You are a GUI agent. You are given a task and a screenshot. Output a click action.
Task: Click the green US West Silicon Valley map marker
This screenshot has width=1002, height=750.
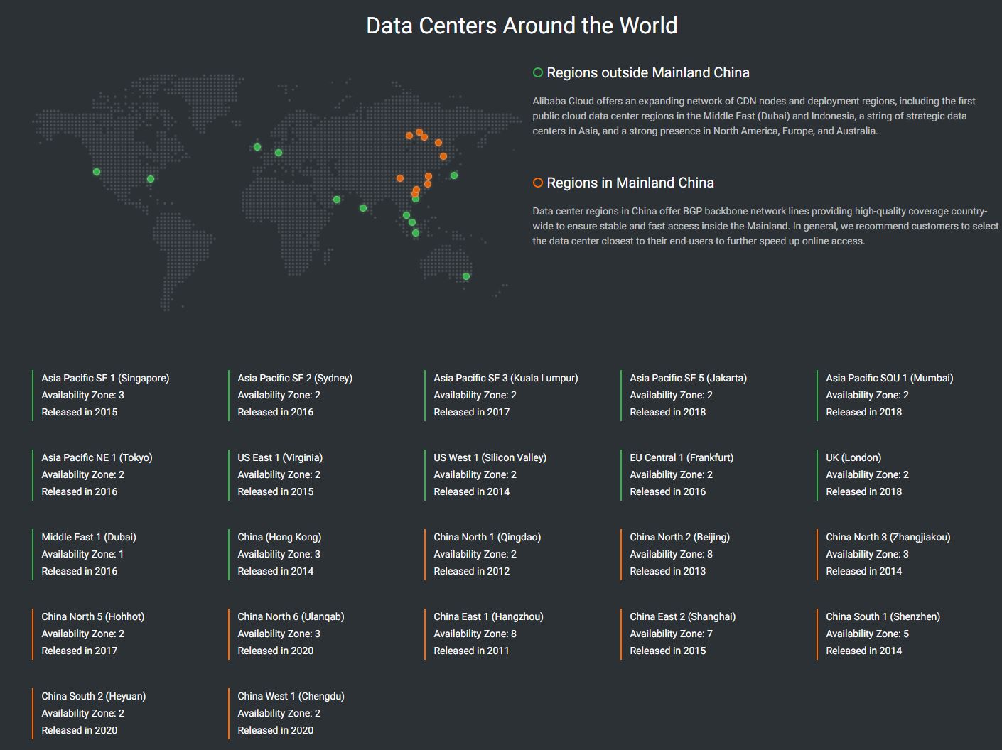pyautogui.click(x=97, y=172)
